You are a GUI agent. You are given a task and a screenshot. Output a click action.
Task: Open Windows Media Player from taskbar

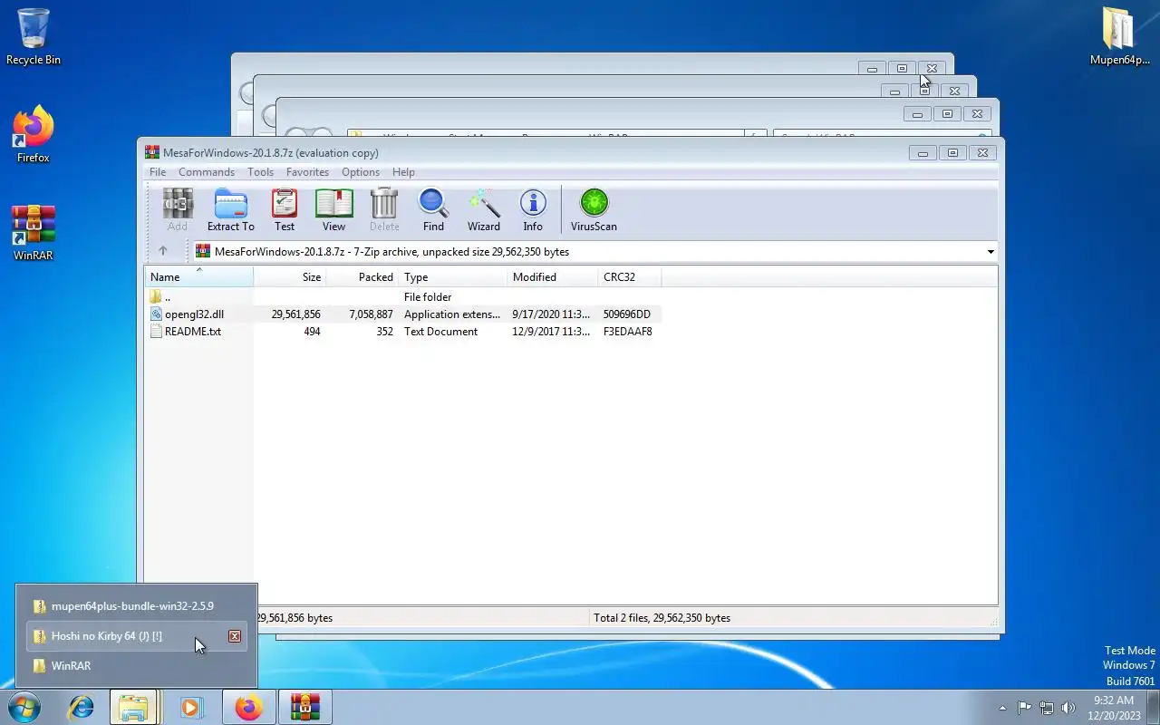point(191,707)
